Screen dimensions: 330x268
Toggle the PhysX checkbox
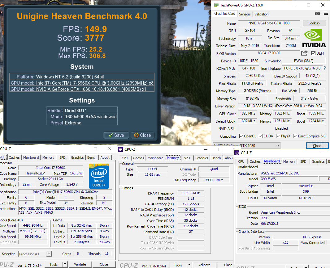[x=278, y=136]
